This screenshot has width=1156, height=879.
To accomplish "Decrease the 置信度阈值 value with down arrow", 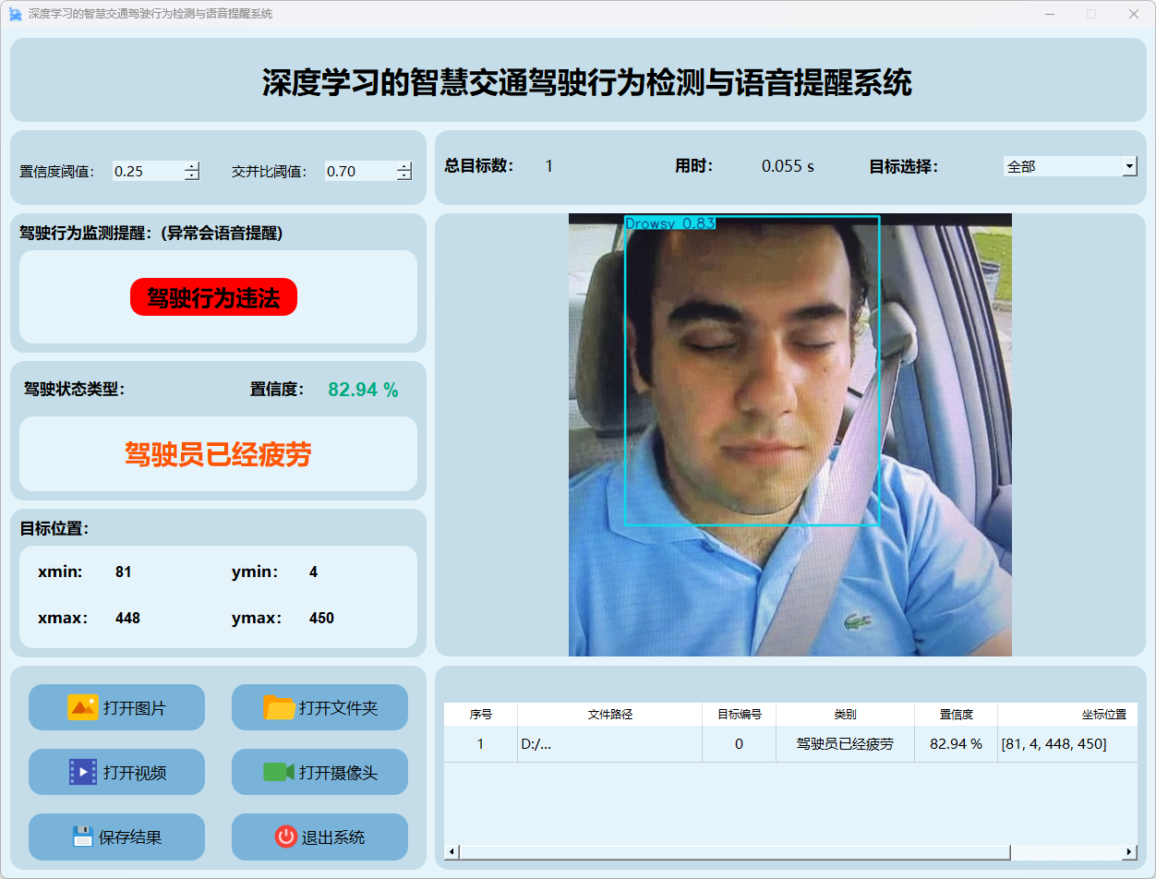I will coord(191,175).
